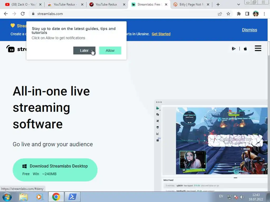This screenshot has height=202, width=270.
Task: Click the Later notification button
Action: pyautogui.click(x=84, y=50)
